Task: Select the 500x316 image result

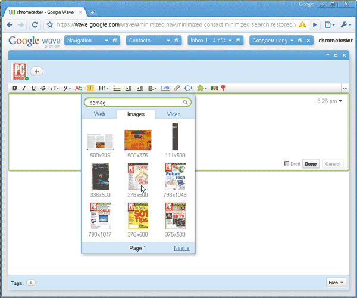Action: 100,141
